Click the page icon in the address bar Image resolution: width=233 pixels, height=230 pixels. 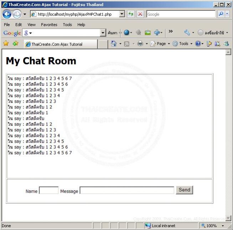(x=33, y=14)
